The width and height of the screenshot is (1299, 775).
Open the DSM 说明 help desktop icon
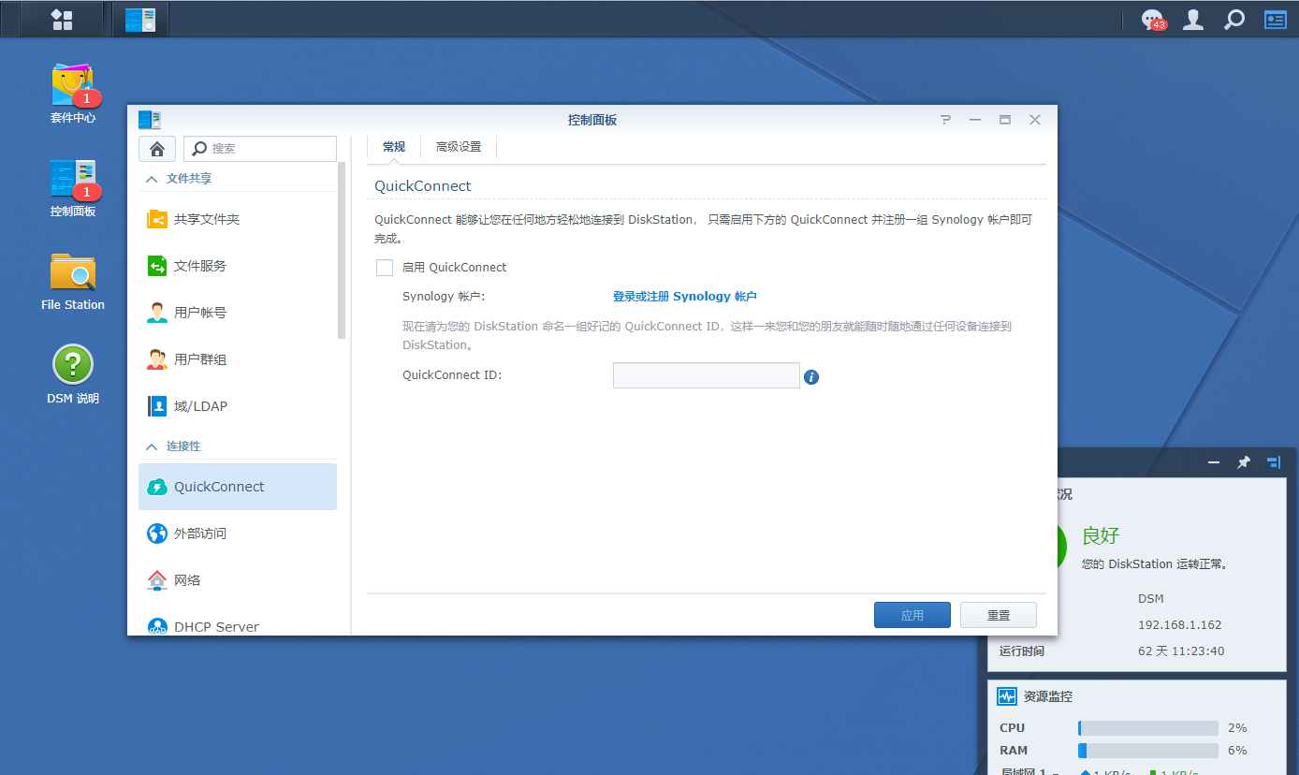click(x=73, y=374)
